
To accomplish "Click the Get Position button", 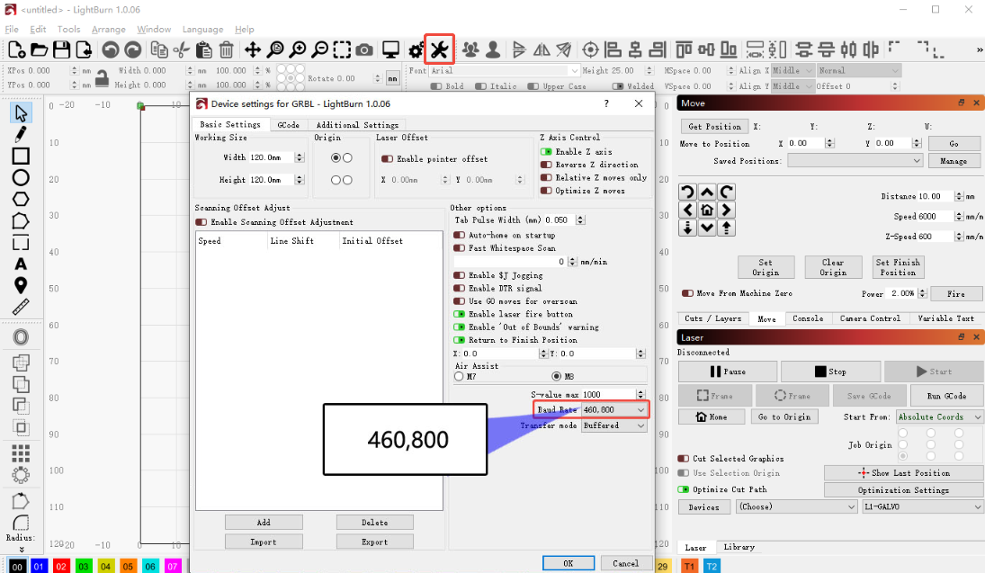I will [x=714, y=126].
